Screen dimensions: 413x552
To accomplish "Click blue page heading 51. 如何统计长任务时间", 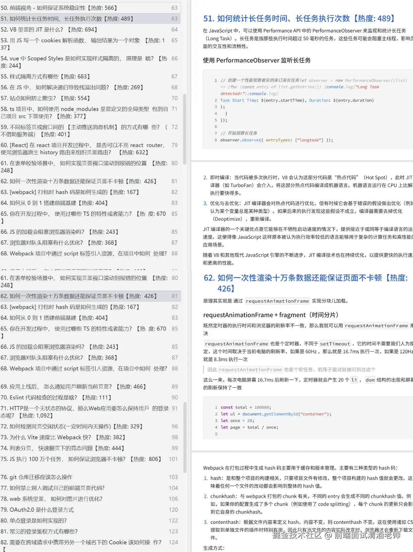I will pyautogui.click(x=300, y=18).
